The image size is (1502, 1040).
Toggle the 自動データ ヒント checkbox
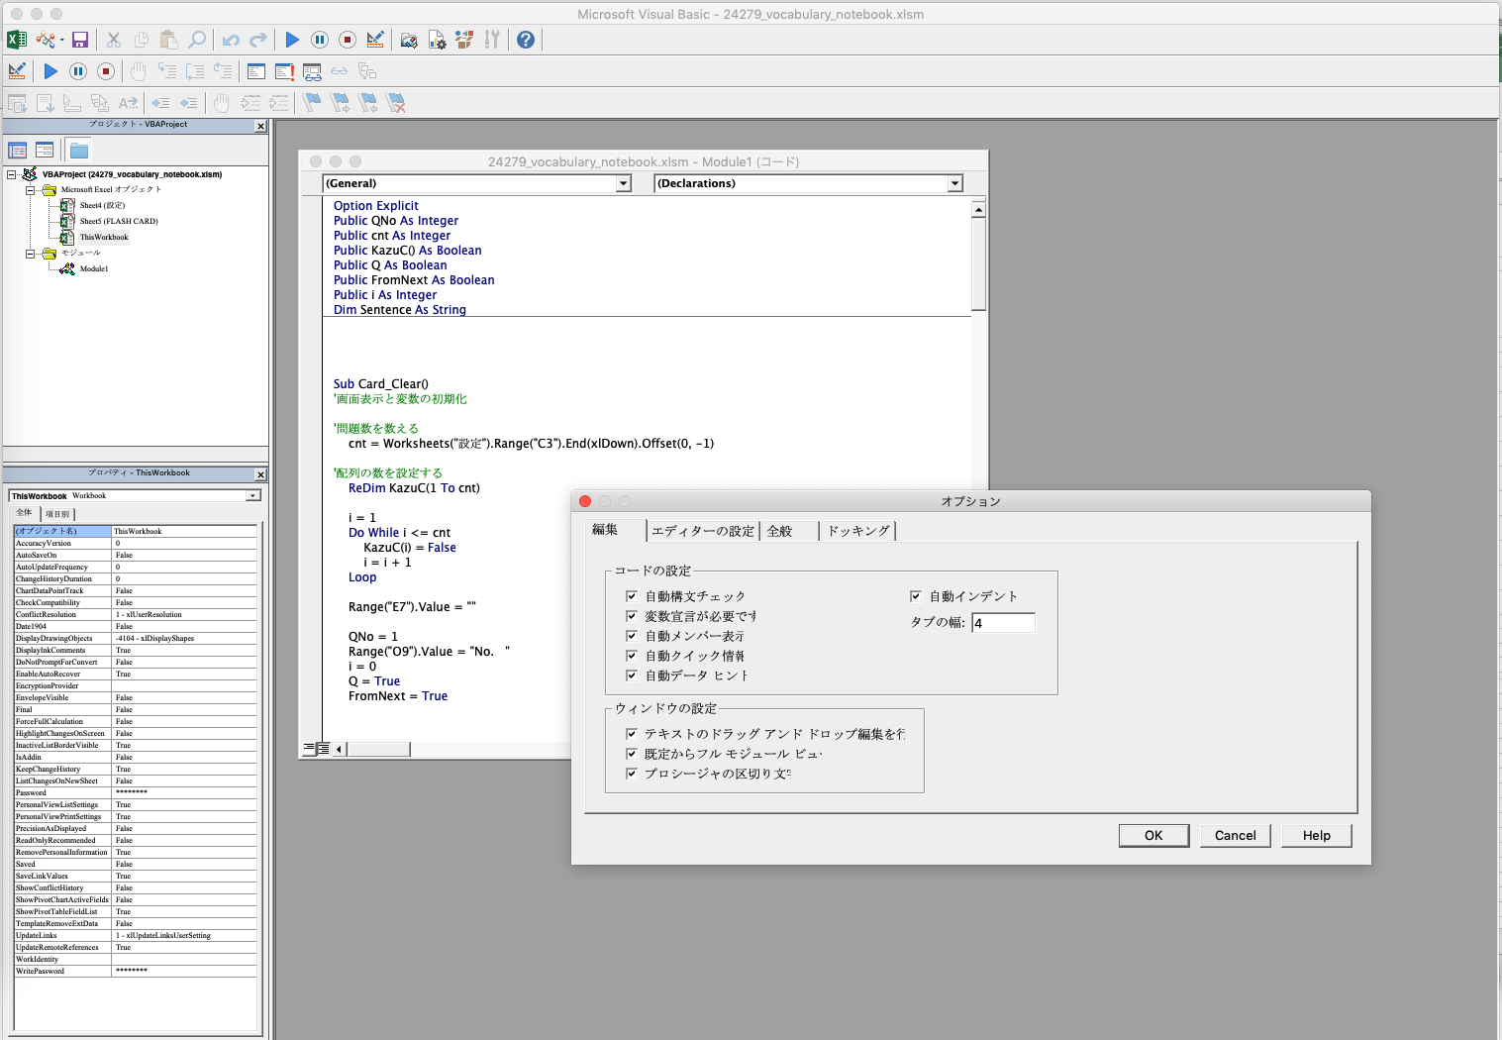pos(631,676)
